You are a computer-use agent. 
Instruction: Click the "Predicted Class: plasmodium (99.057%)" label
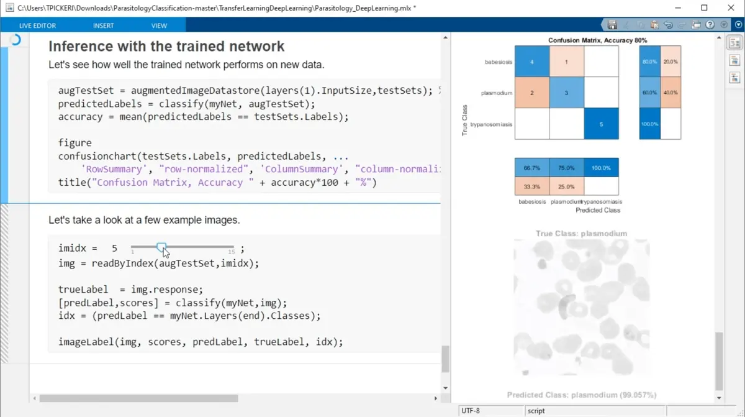(x=582, y=395)
